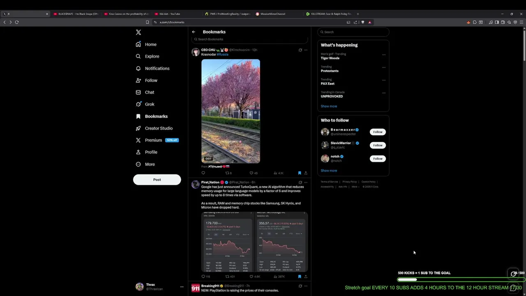Open more options for PAX East trend
Image resolution: width=526 pixels, height=296 pixels.
(x=384, y=80)
